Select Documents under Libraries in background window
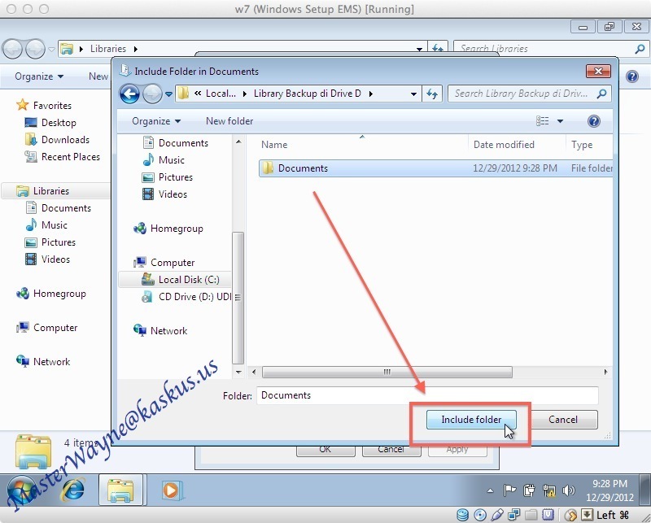651x523 pixels. click(66, 208)
